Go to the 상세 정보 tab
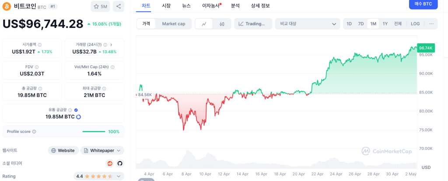This screenshot has height=181, width=448. [x=260, y=6]
